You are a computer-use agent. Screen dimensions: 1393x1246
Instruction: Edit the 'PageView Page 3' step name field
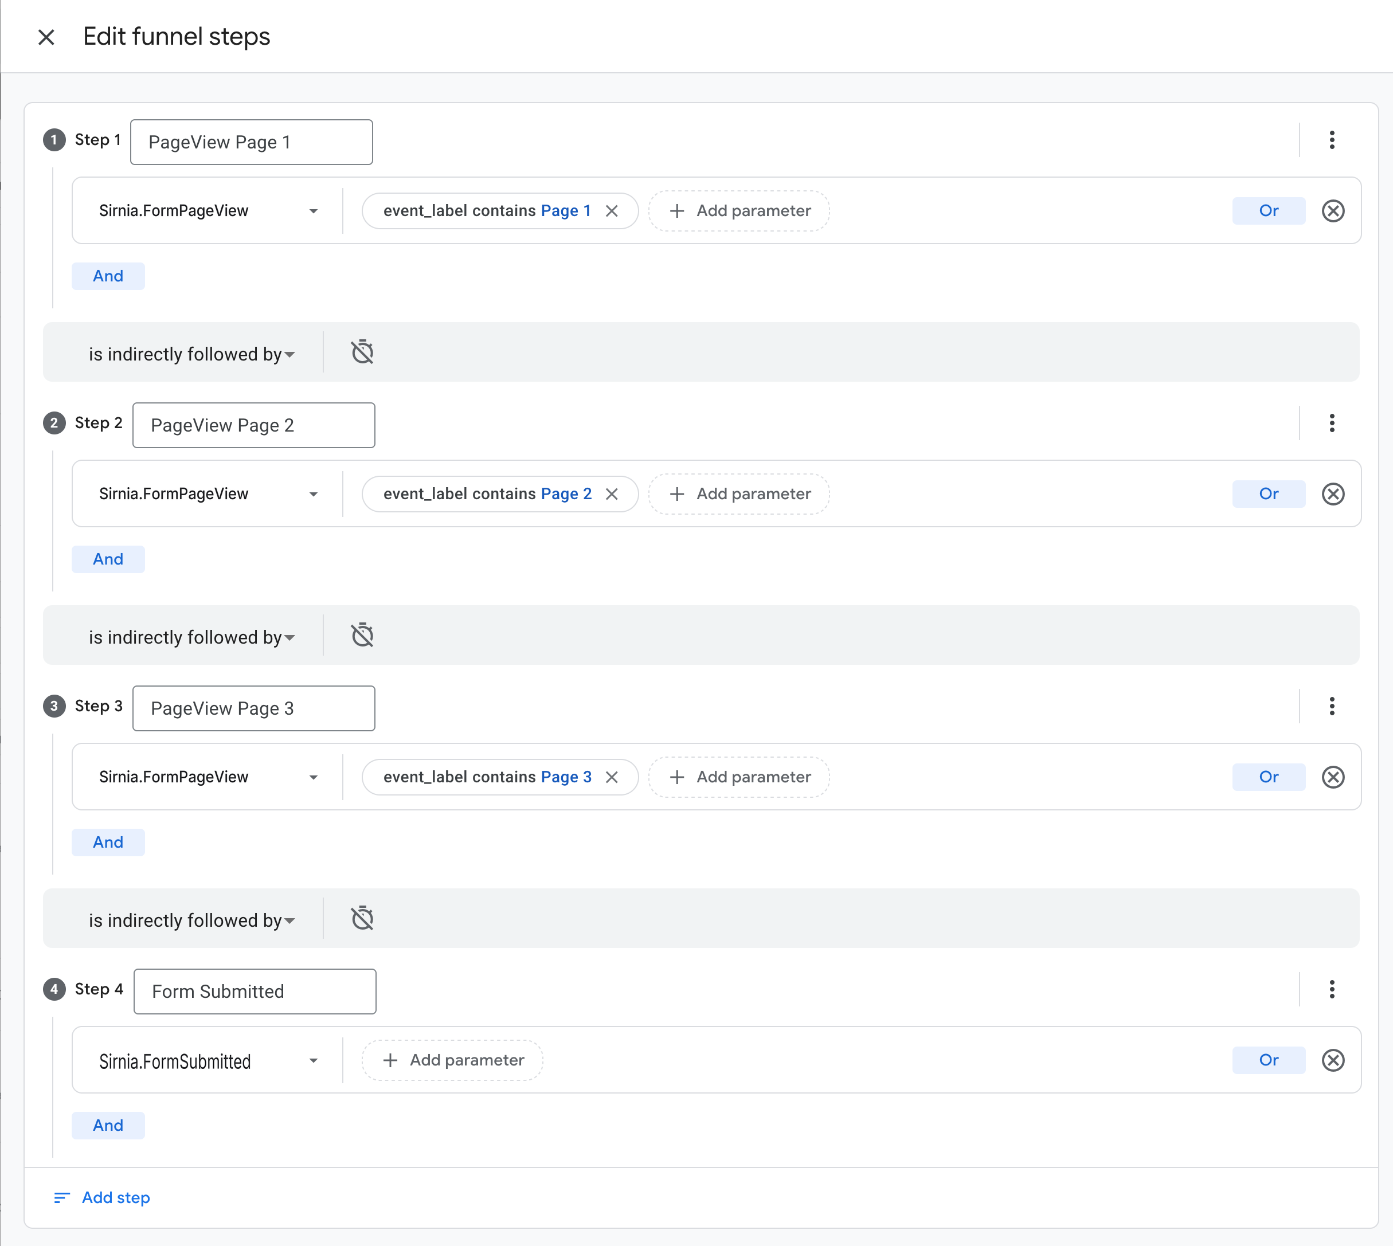click(253, 708)
